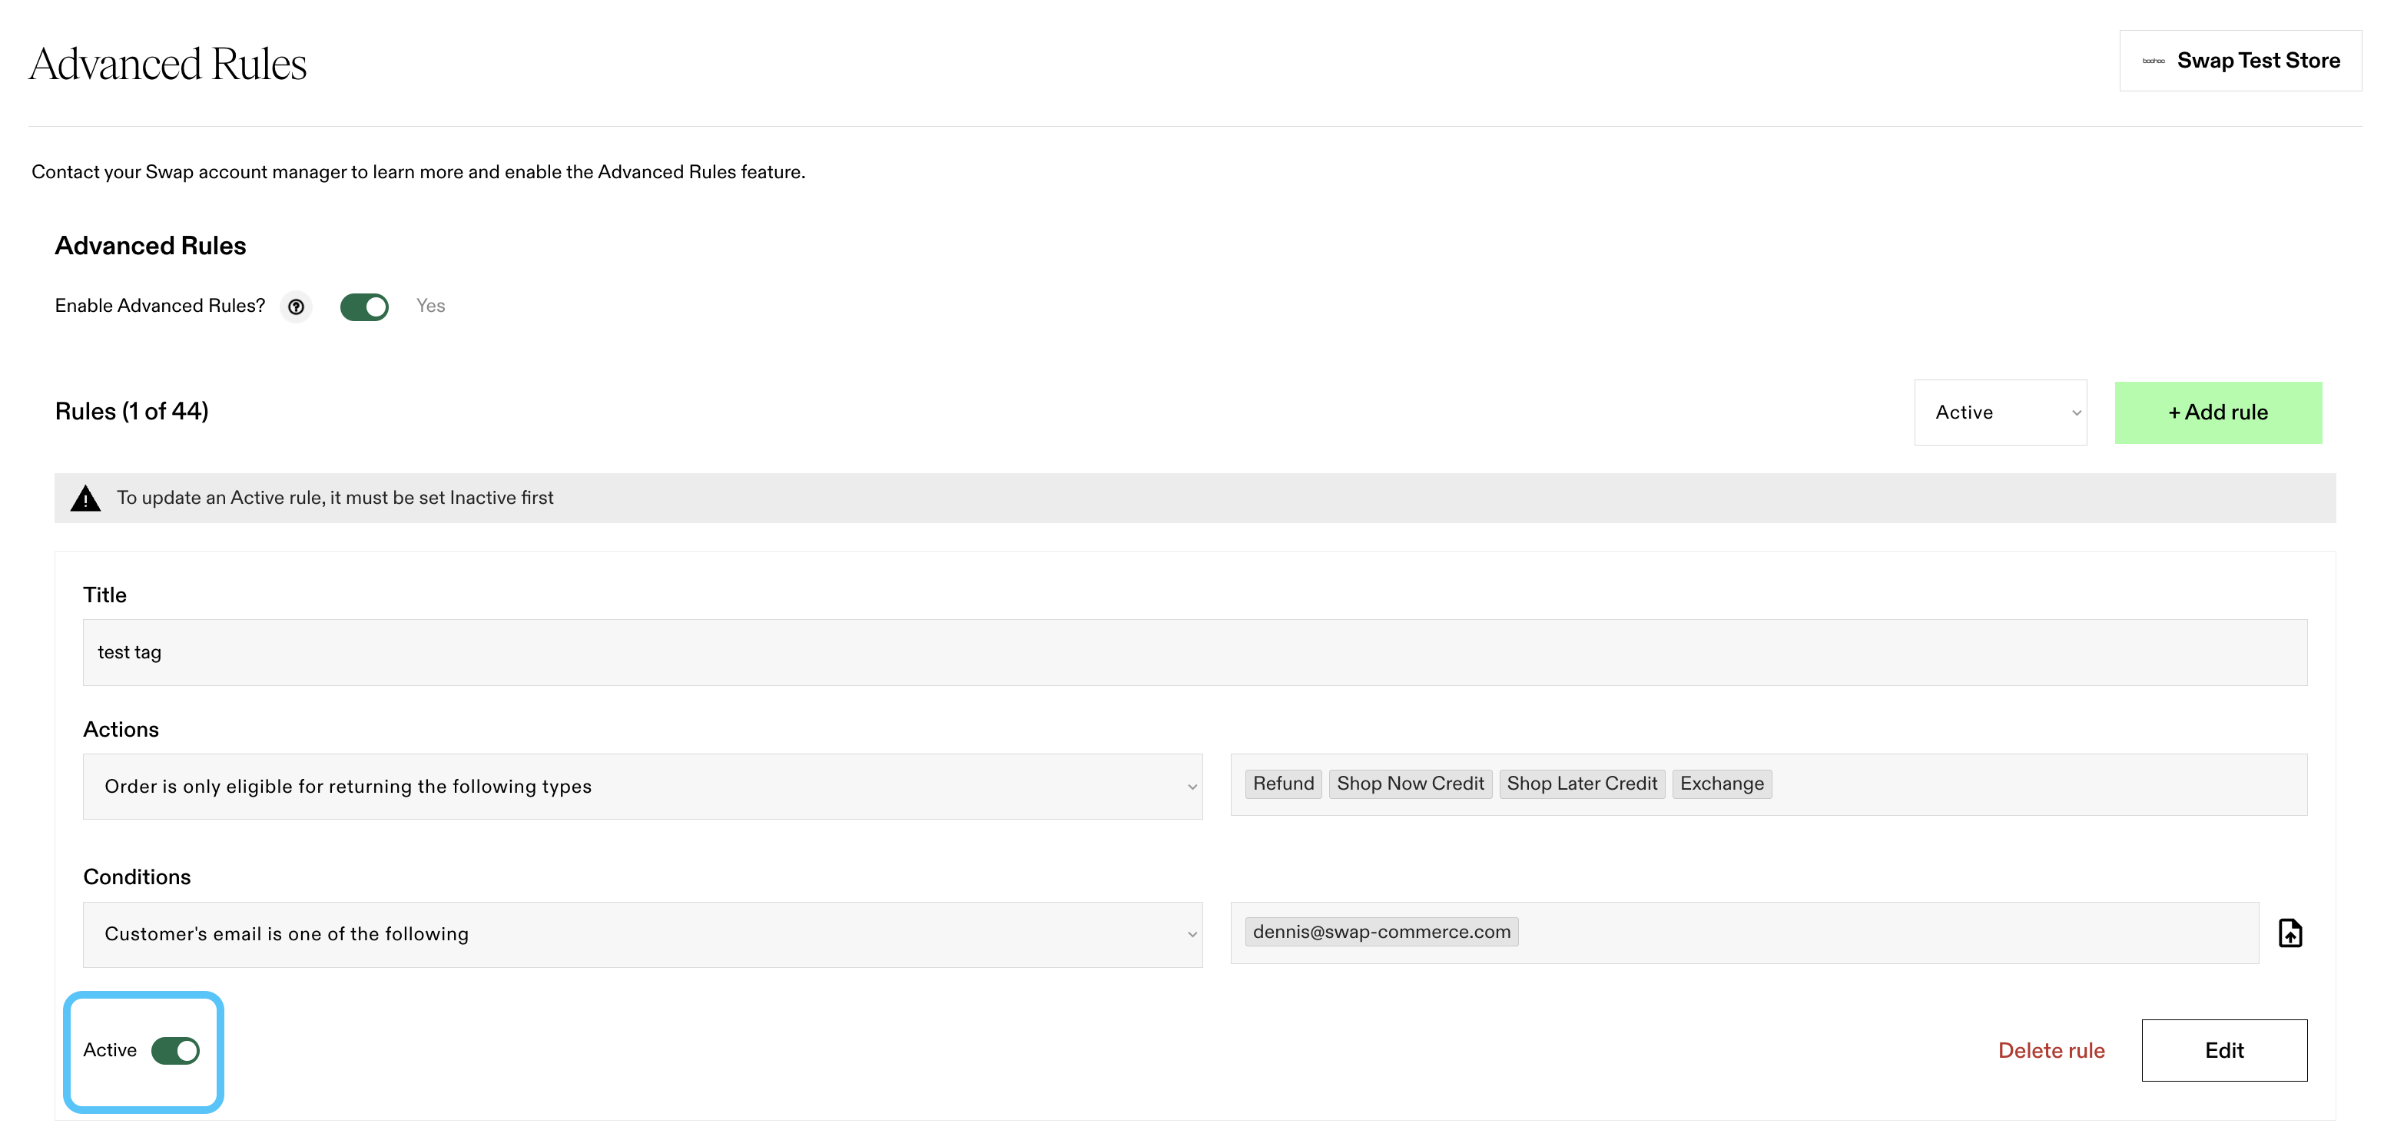Click the Inactive-first warning message text
2394x1140 pixels.
(x=334, y=498)
